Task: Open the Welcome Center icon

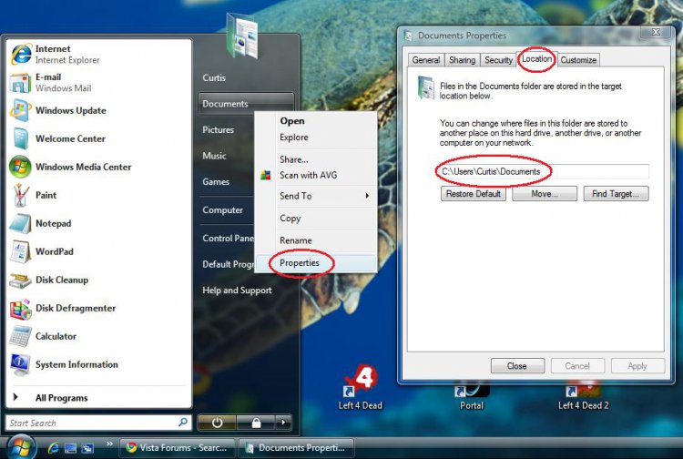Action: [20, 138]
